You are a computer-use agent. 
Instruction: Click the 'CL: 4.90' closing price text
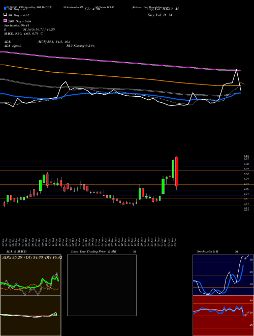click(x=92, y=9)
